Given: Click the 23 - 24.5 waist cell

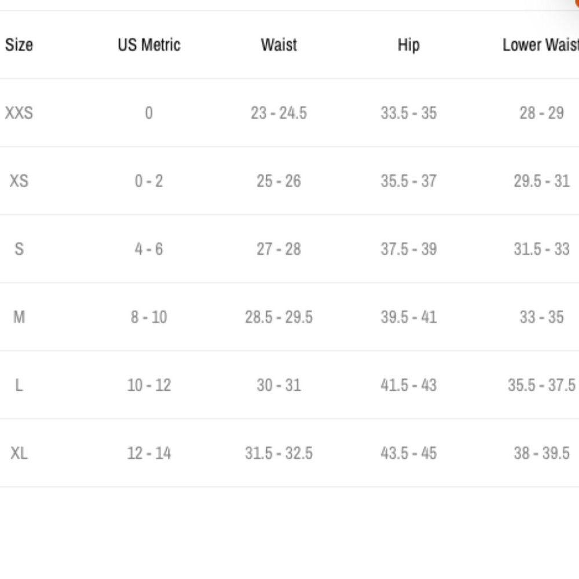Looking at the screenshot, I should click(278, 112).
